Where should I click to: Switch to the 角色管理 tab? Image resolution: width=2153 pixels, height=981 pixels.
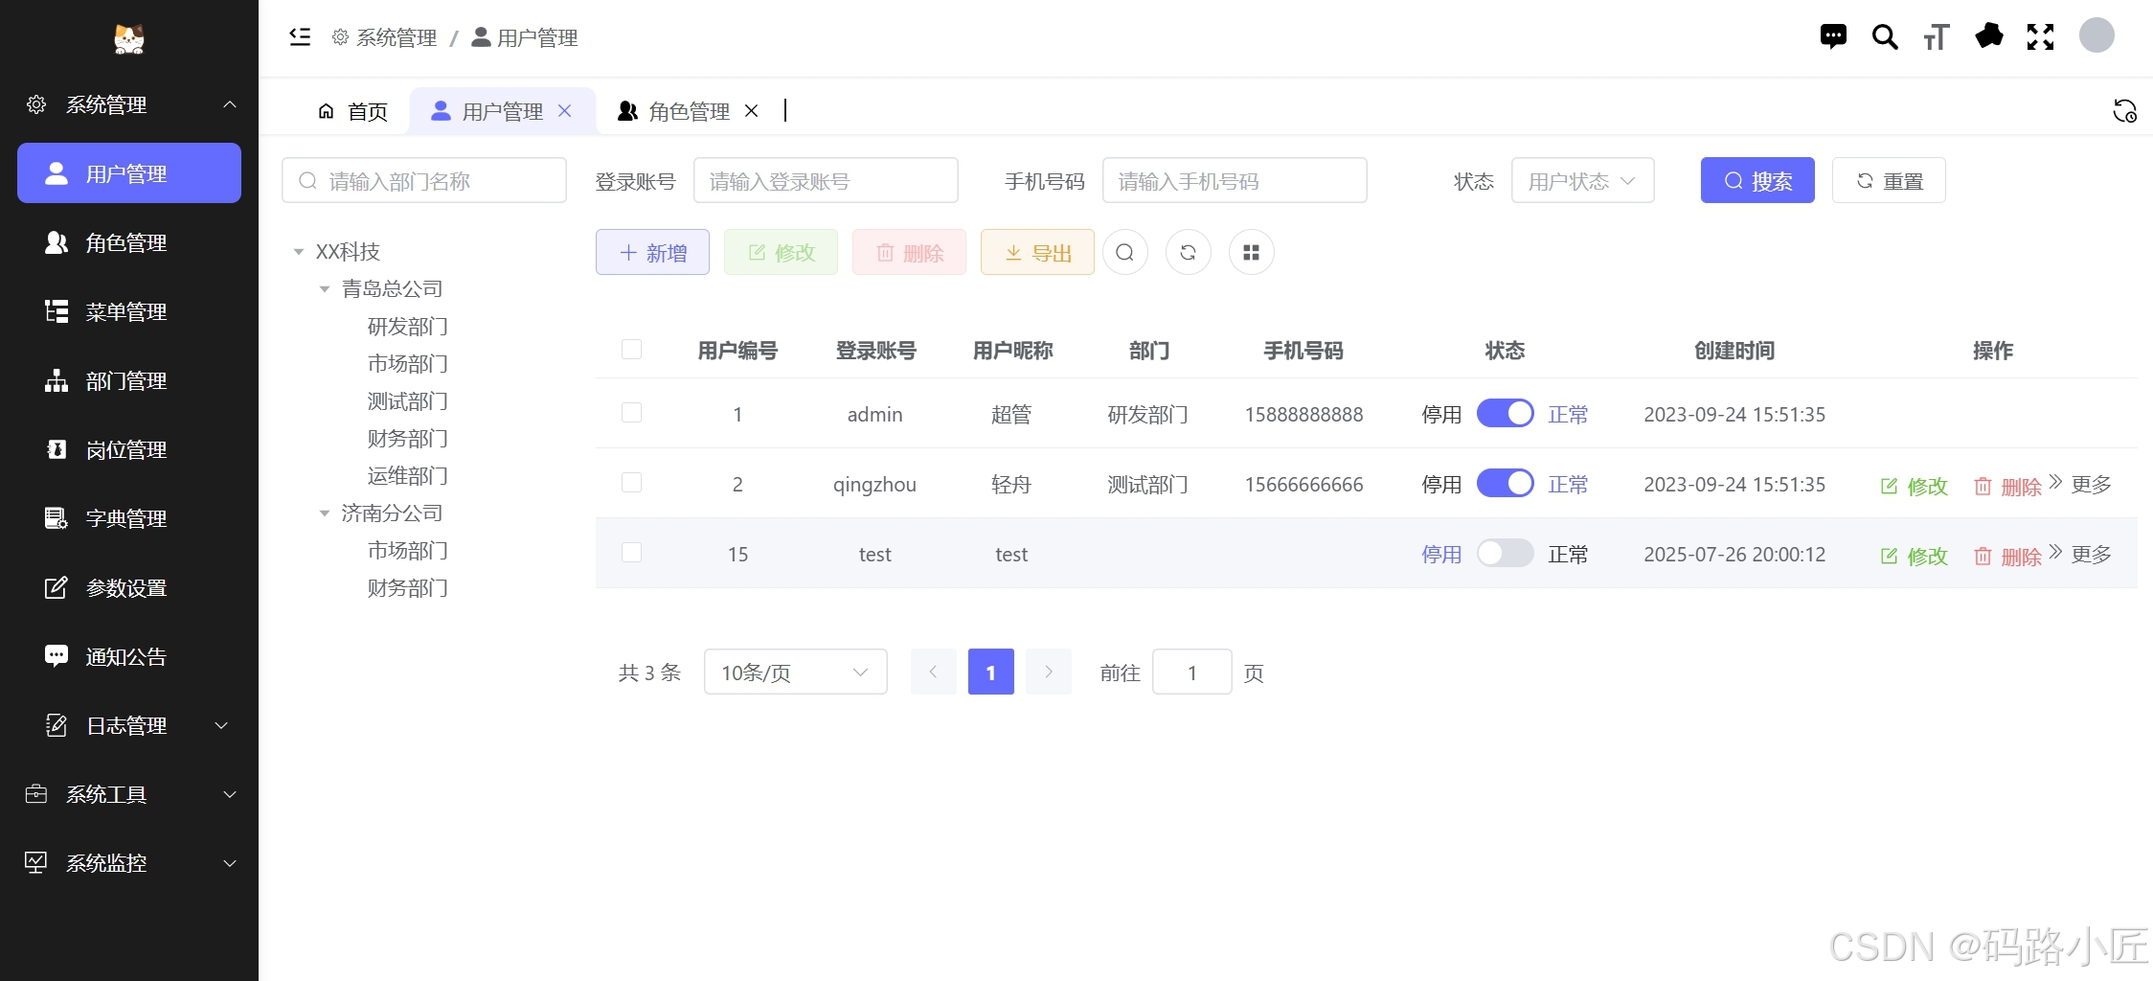click(688, 110)
